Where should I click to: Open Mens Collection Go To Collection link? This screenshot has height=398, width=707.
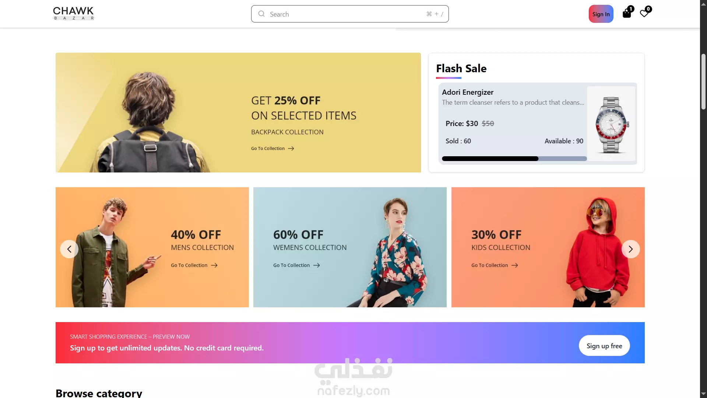pyautogui.click(x=194, y=265)
